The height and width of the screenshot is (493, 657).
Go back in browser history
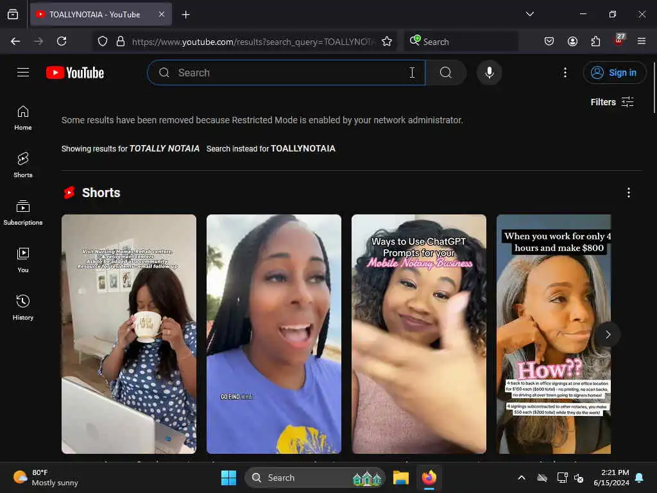click(15, 41)
